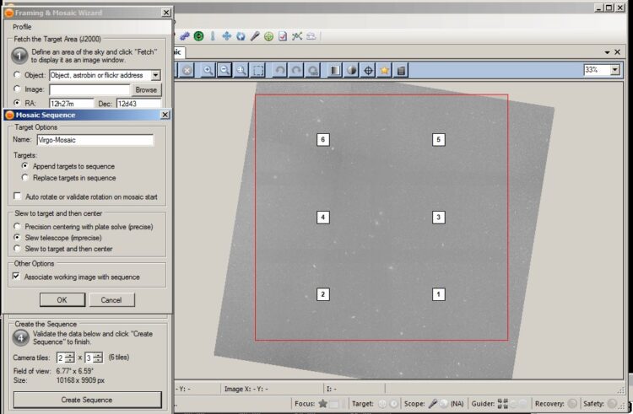The width and height of the screenshot is (633, 414).
Task: Click the Recovery status indicator
Action: pos(572,404)
